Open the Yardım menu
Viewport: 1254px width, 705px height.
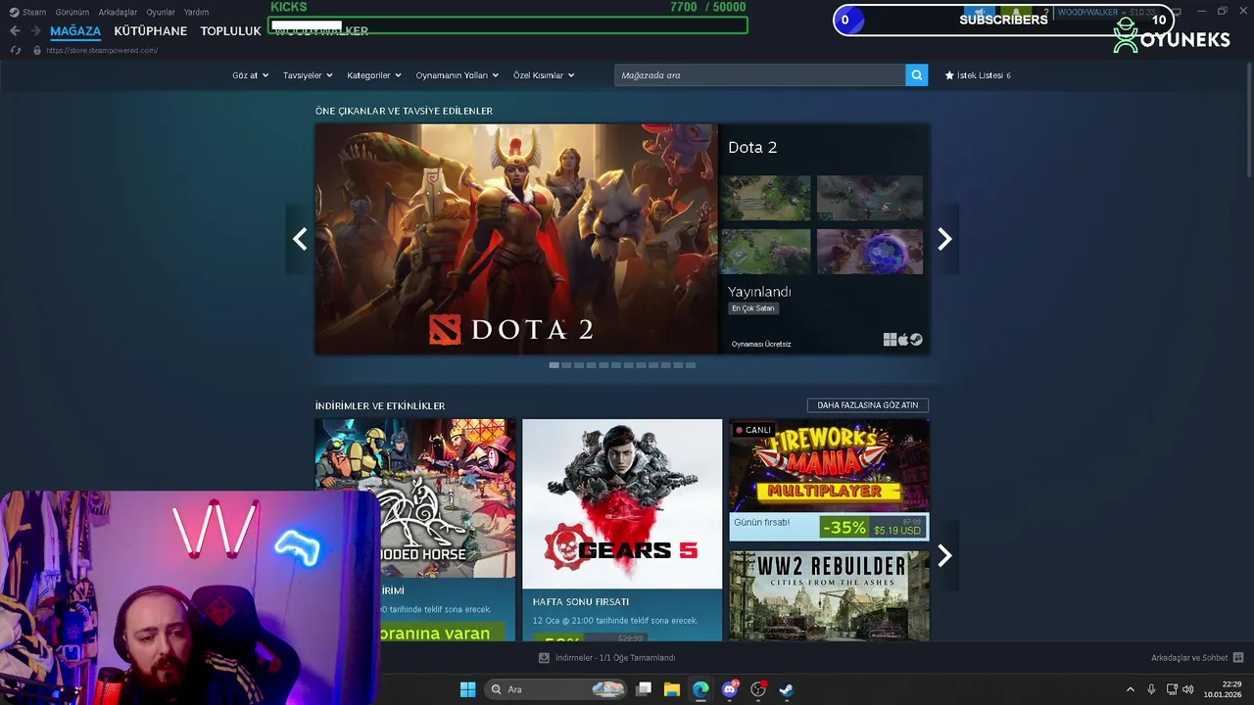(196, 12)
